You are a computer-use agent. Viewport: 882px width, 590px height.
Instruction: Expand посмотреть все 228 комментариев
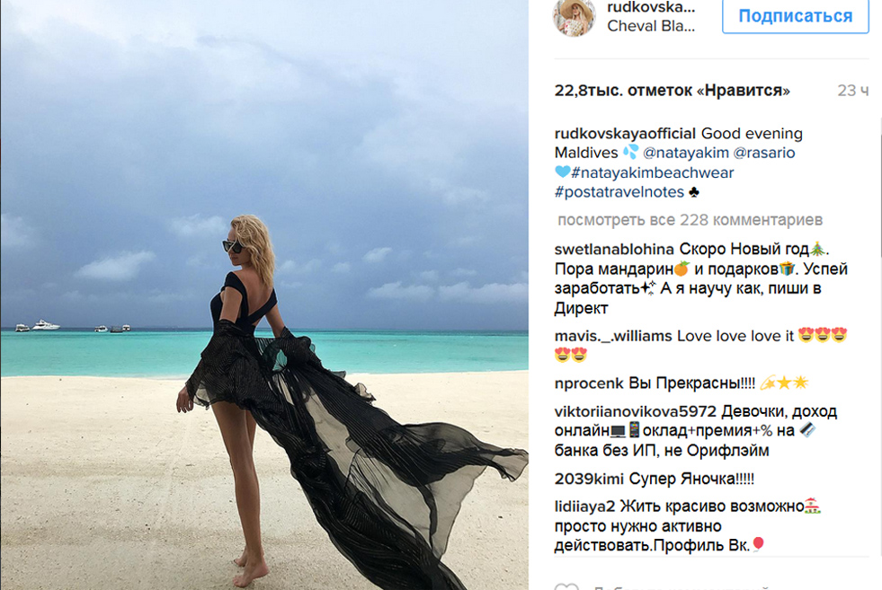pos(690,220)
